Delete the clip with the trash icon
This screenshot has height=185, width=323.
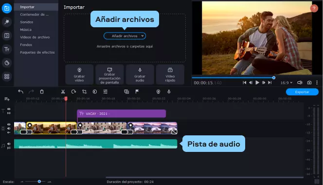tap(42, 92)
